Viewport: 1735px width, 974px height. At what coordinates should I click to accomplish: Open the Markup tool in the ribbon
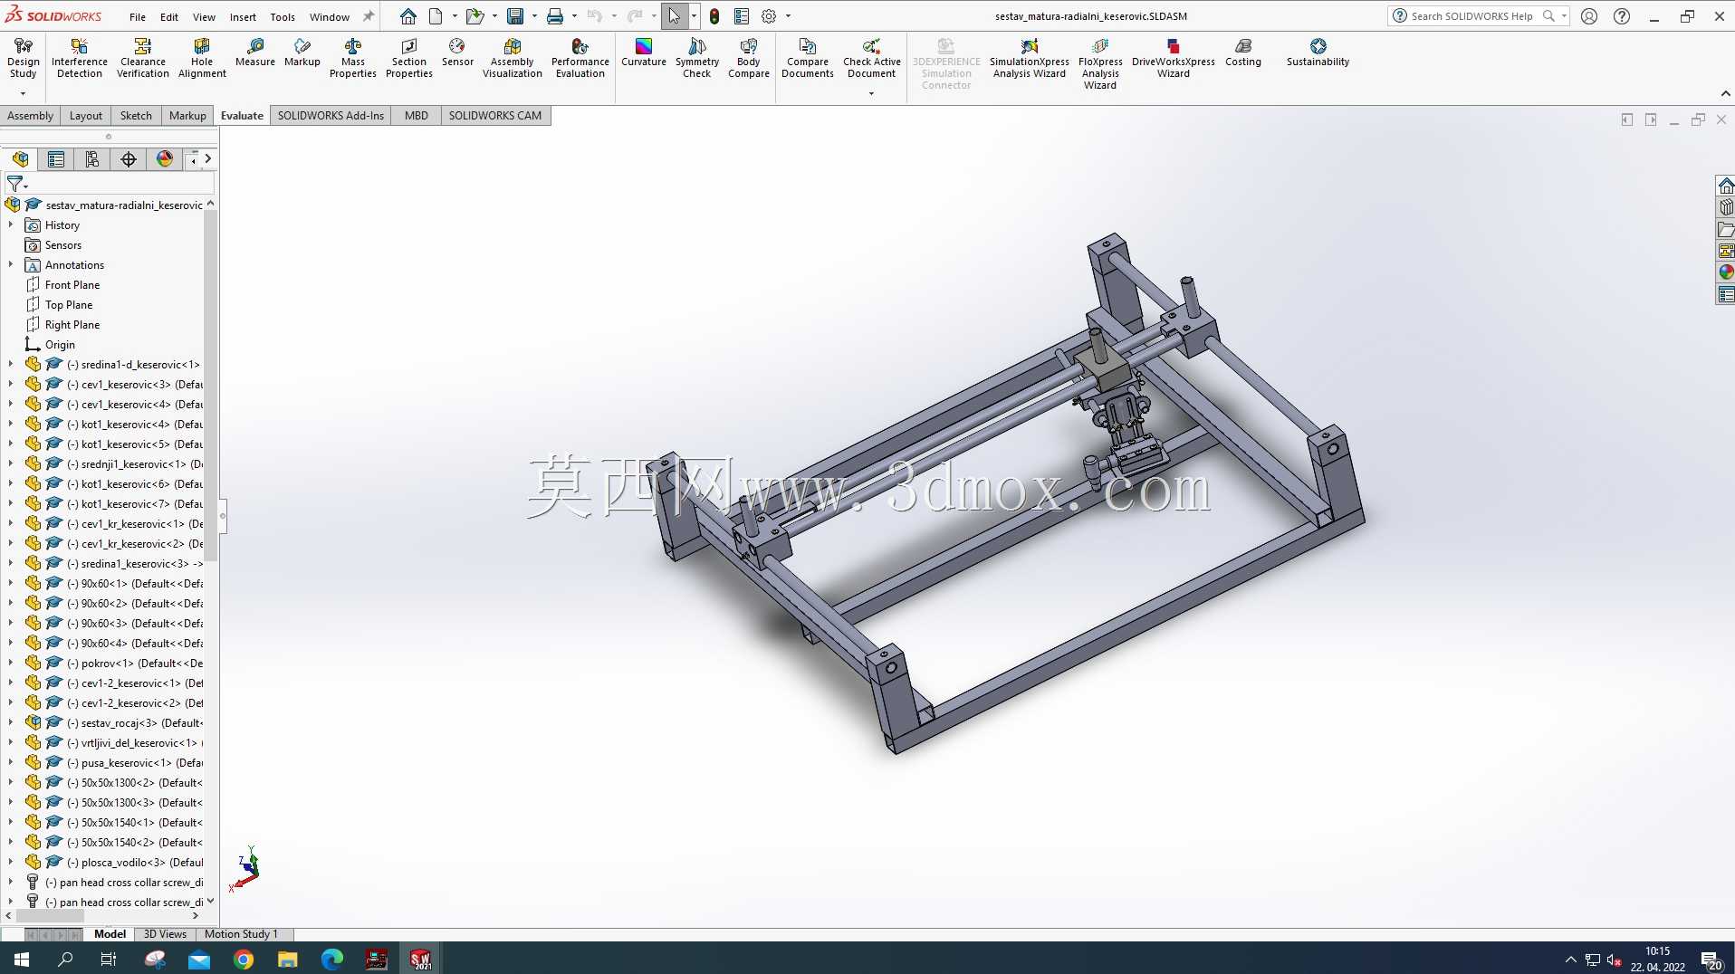click(302, 53)
